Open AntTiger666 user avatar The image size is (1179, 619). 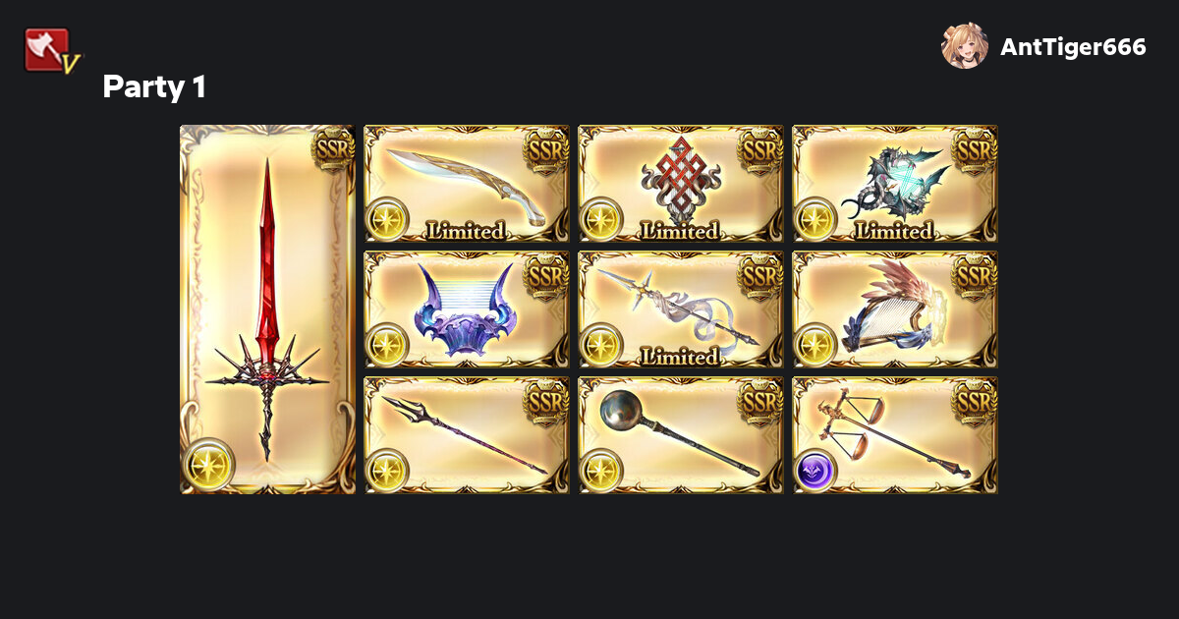pos(965,46)
